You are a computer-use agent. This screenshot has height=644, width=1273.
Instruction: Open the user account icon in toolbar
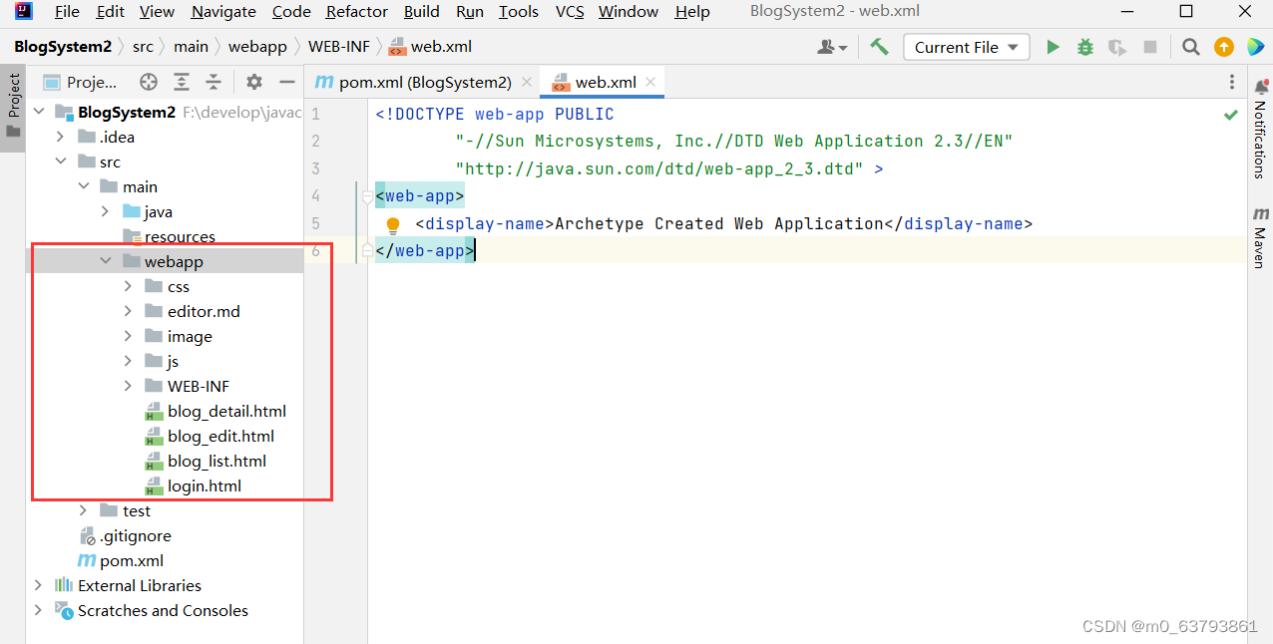tap(832, 47)
